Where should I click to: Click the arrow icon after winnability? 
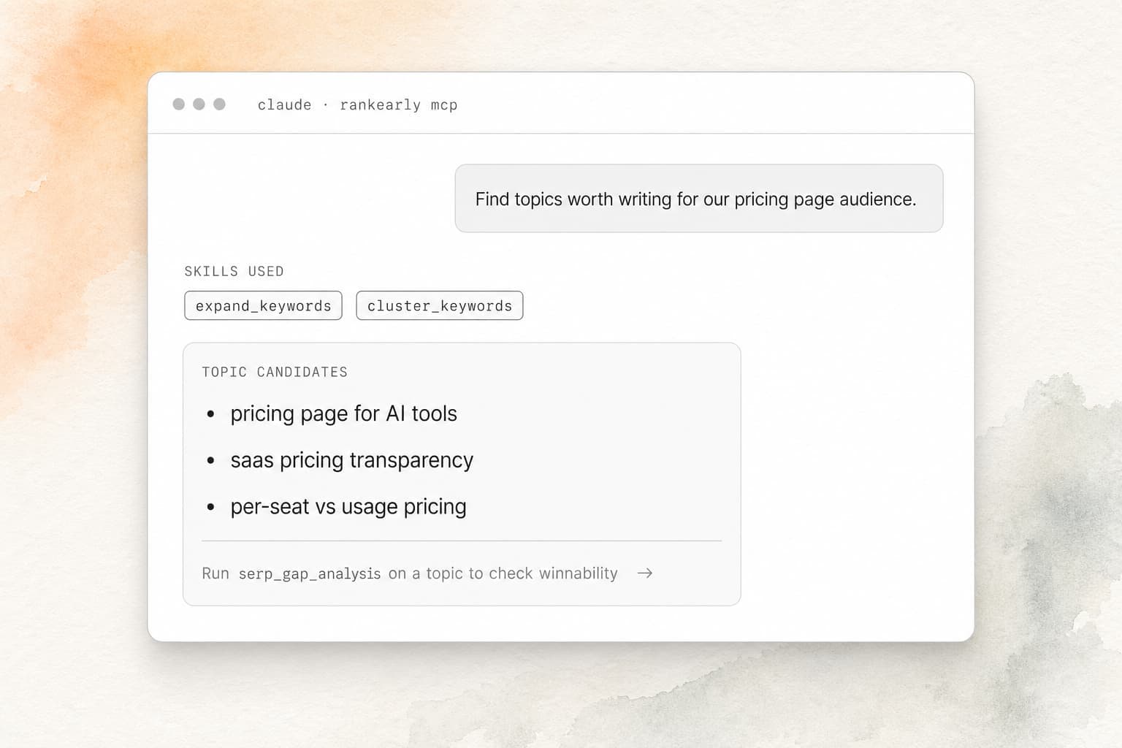pos(644,573)
